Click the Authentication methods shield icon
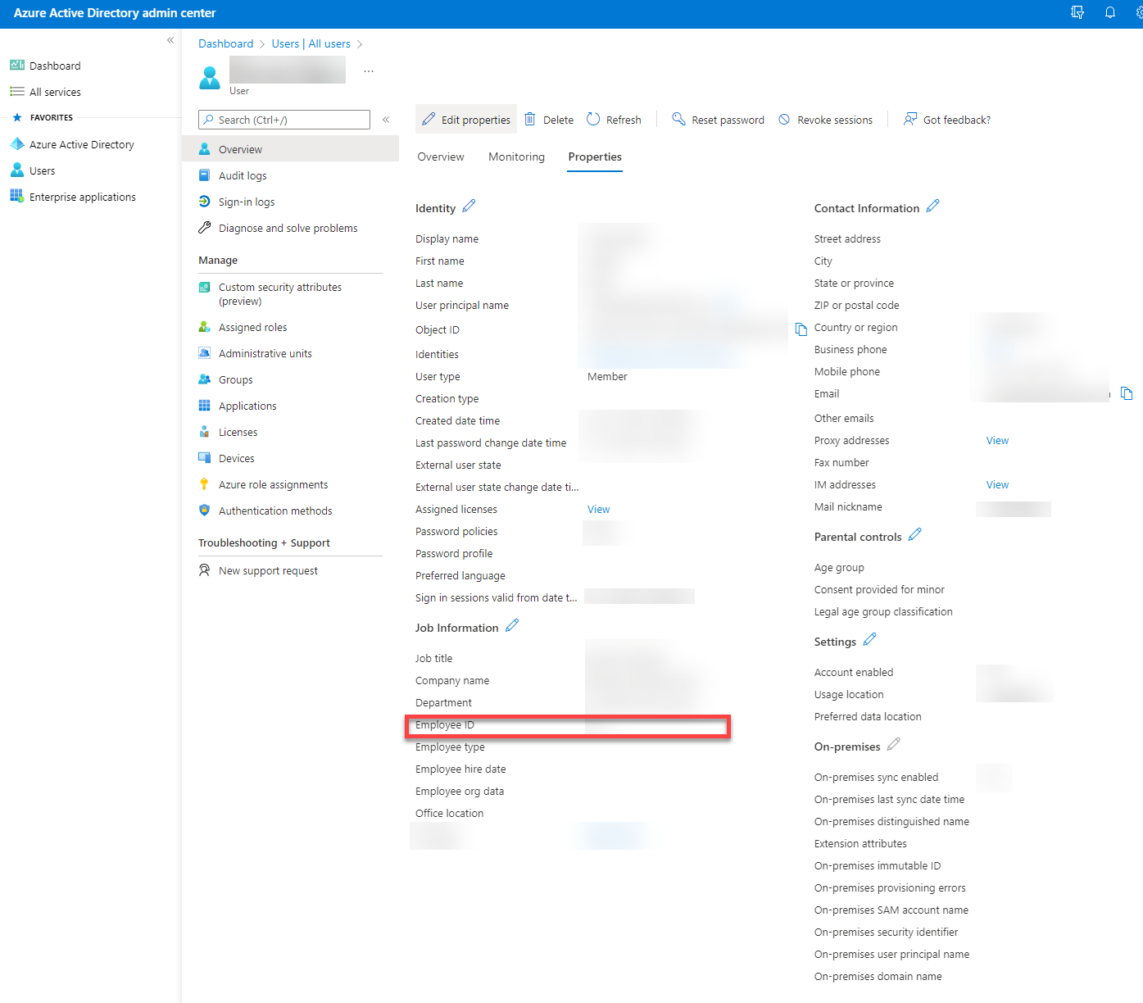Image resolution: width=1143 pixels, height=1003 pixels. coord(205,511)
